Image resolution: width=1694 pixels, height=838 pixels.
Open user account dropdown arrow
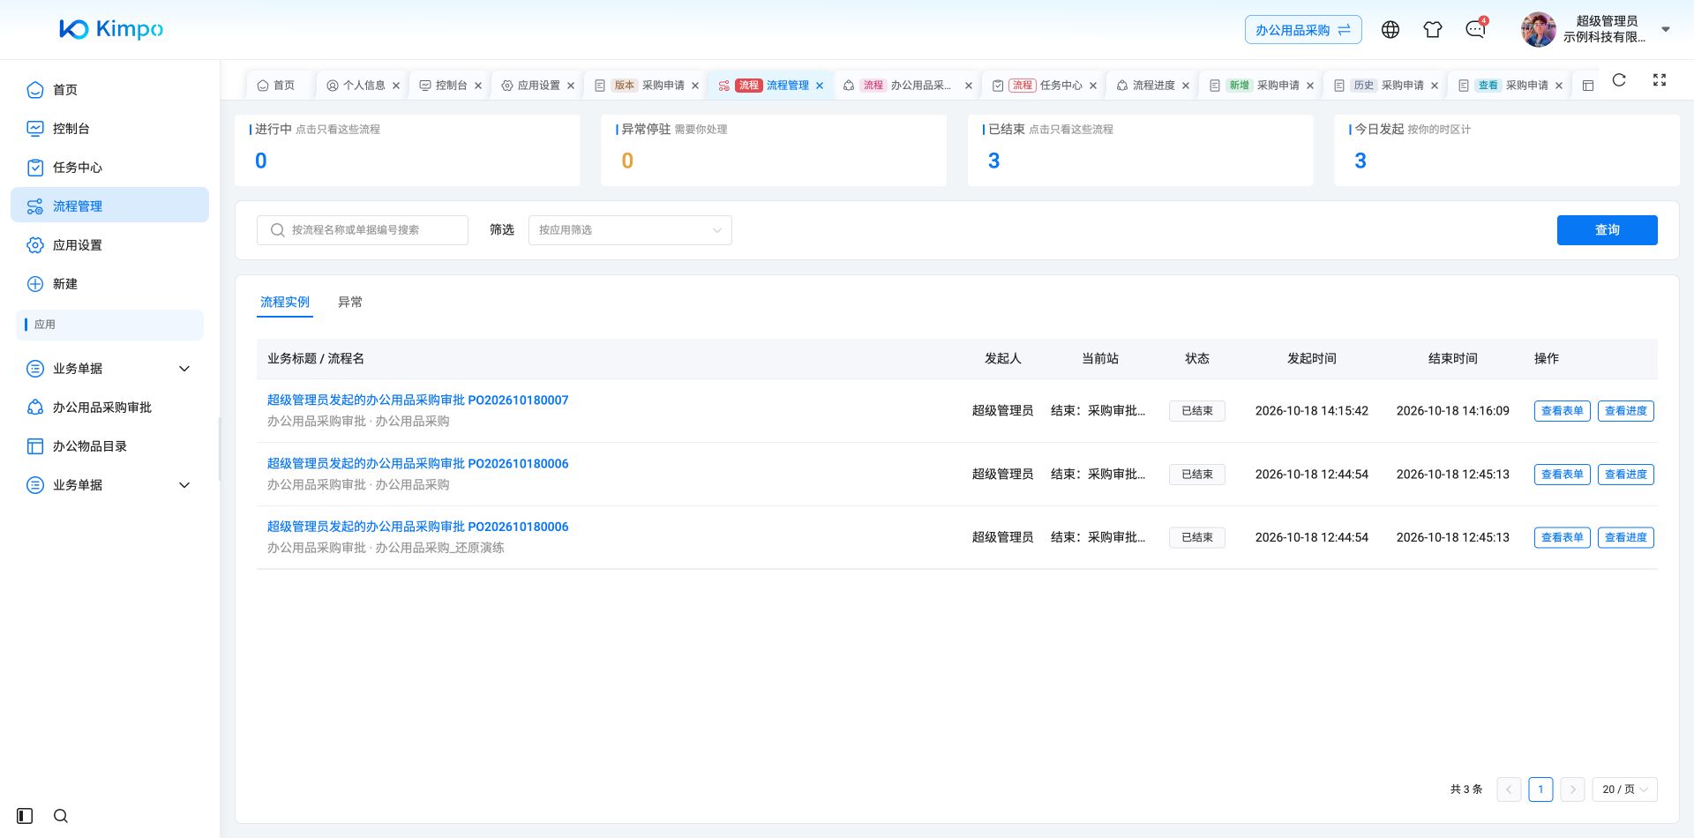click(1666, 30)
